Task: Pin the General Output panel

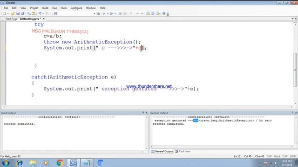Action: 292,113
